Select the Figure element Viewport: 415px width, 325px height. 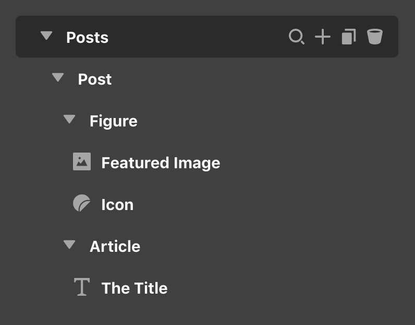(x=114, y=121)
